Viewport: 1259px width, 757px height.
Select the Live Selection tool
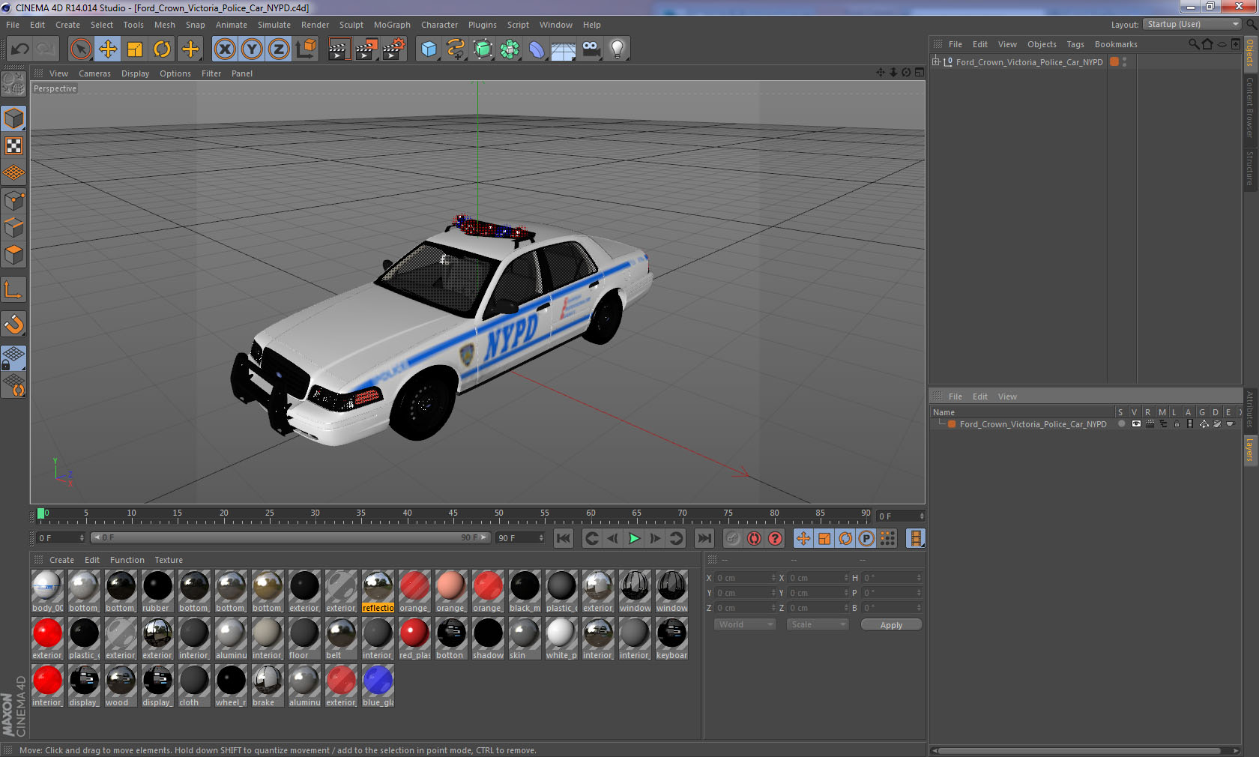click(x=81, y=49)
